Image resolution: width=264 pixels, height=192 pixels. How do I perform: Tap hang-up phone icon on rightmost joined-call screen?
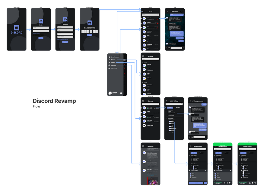tap(255, 183)
